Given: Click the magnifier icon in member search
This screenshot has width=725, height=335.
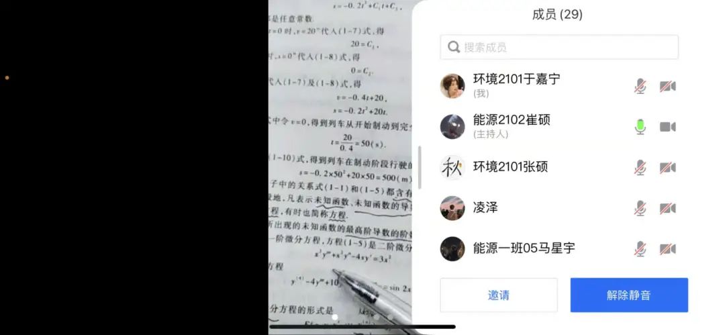Looking at the screenshot, I should [x=454, y=47].
